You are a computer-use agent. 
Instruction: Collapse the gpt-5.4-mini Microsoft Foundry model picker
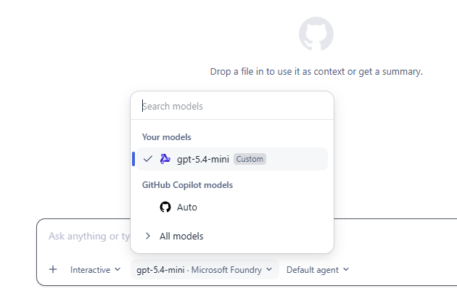(x=205, y=270)
